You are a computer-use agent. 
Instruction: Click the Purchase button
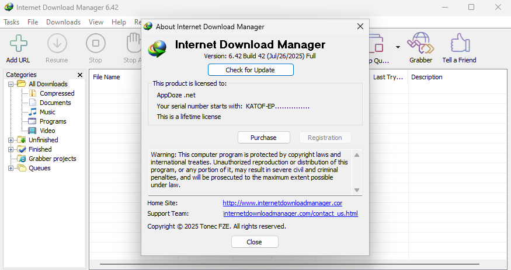click(263, 138)
